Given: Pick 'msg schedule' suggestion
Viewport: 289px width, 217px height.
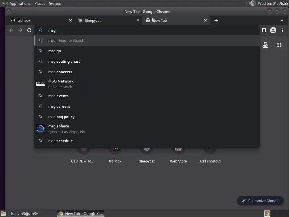Looking at the screenshot, I should [x=147, y=141].
